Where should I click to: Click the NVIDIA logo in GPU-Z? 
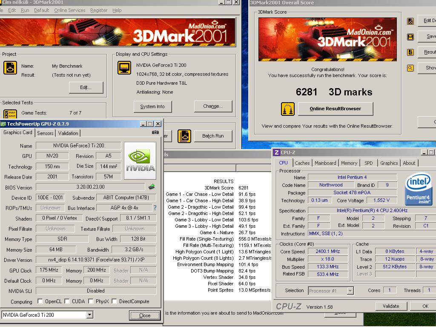tap(140, 161)
